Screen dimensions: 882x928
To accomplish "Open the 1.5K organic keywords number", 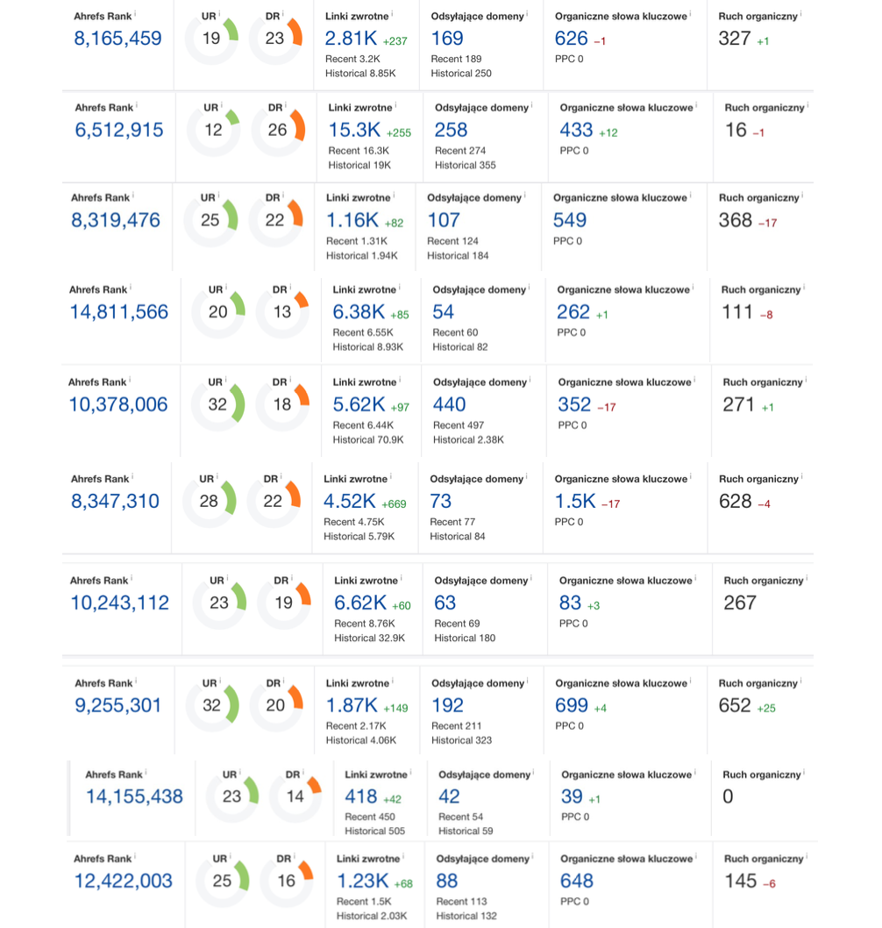I will (x=574, y=502).
